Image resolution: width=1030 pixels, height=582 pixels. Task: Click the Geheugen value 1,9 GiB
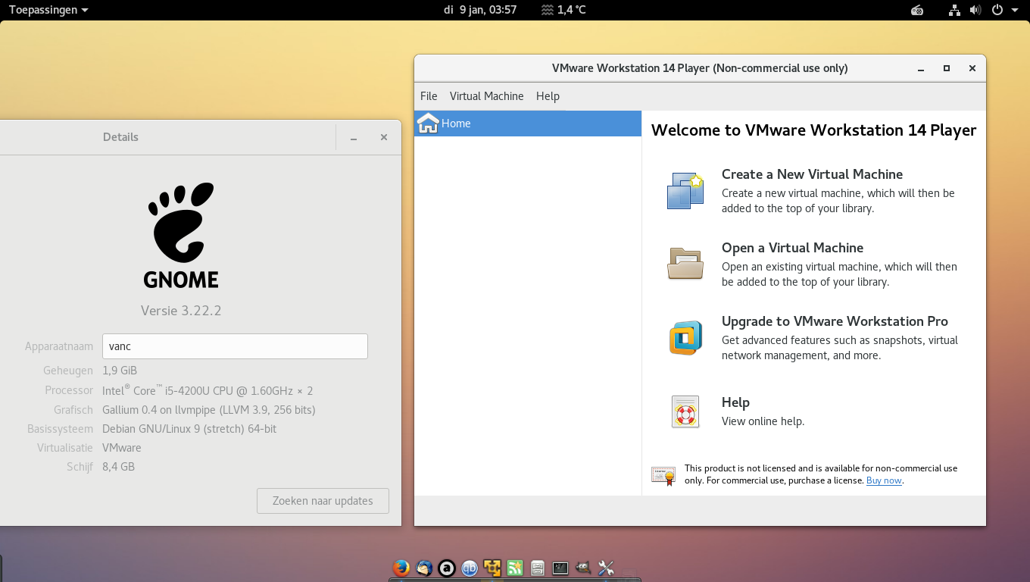pos(120,371)
